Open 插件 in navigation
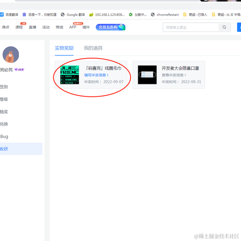Image resolution: width=241 pixels, height=241 pixels. point(86,27)
